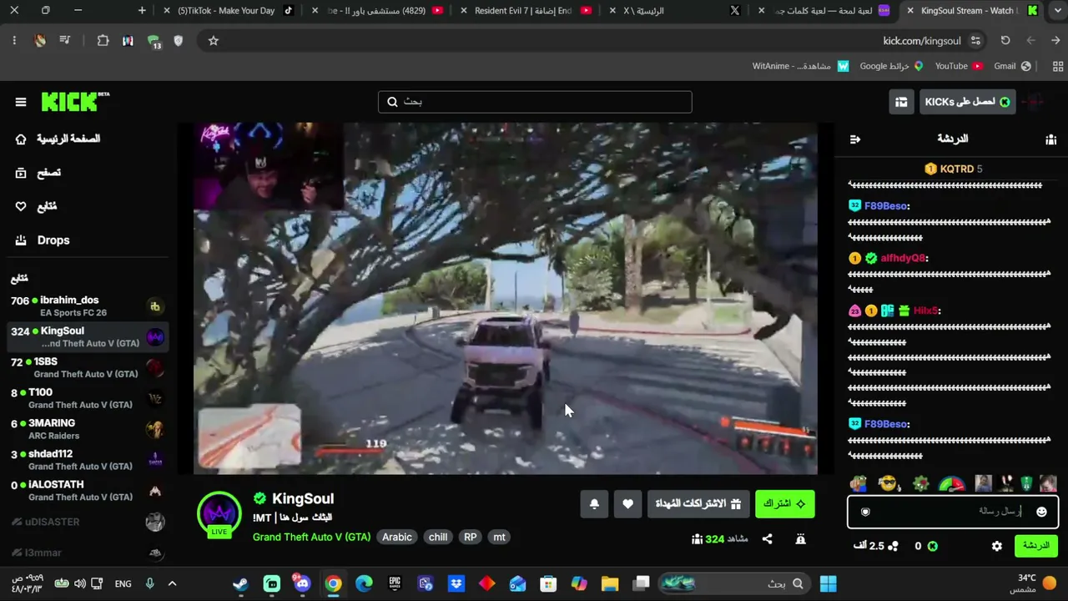Open KingSoul's live avatar
The image size is (1068, 601).
(x=219, y=513)
